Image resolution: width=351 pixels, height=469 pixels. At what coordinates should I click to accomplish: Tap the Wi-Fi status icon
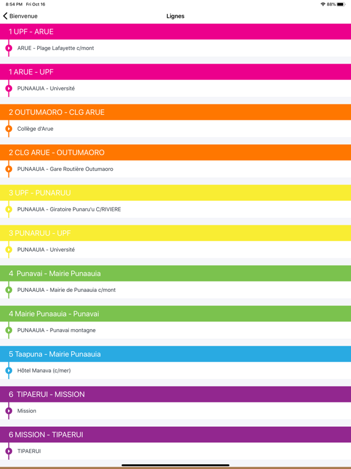click(x=323, y=4)
